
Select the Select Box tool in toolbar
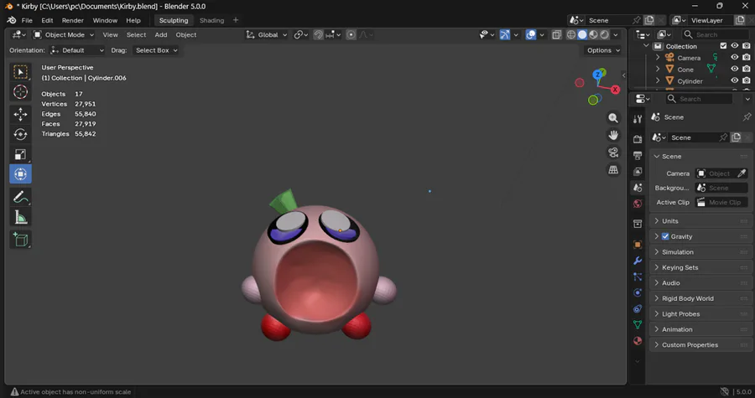click(x=20, y=72)
